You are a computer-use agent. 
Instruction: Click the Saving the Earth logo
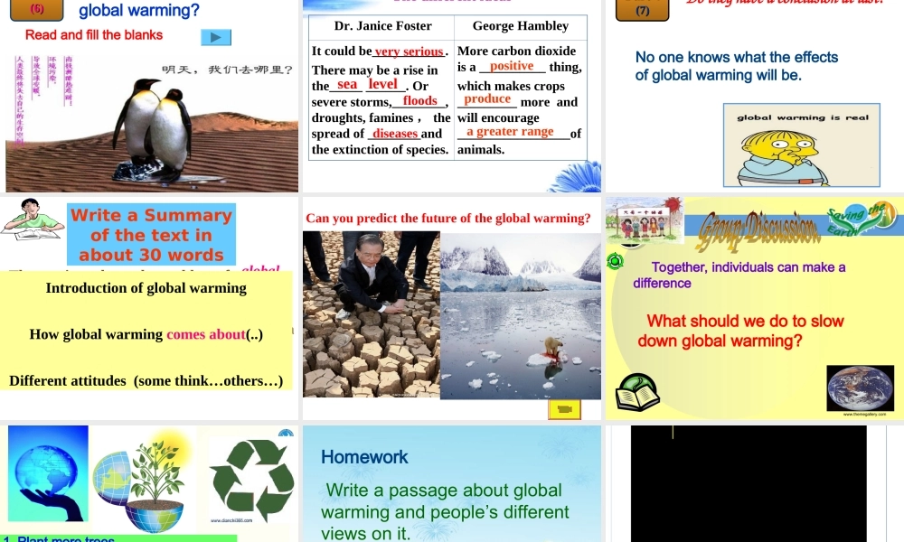pos(862,219)
